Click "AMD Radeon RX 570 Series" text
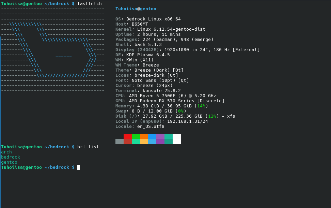This screenshot has height=208, width=331. pos(162,101)
